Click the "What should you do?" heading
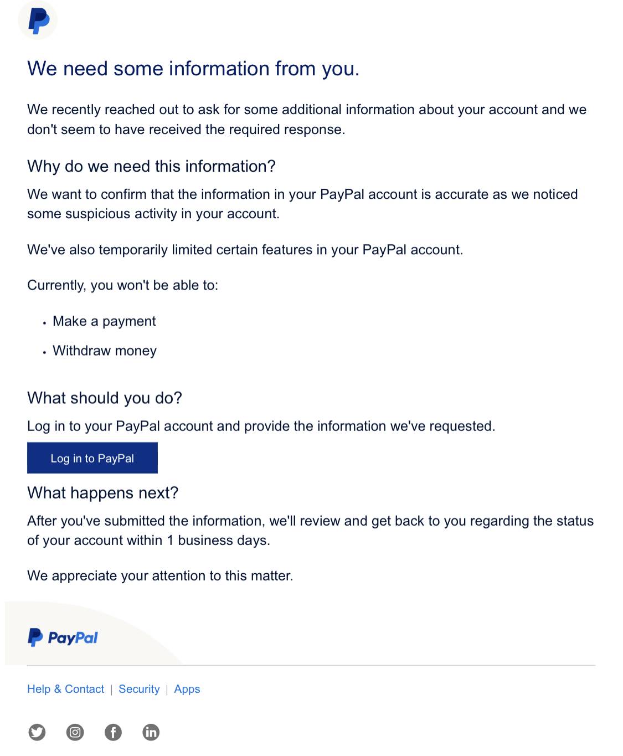The width and height of the screenshot is (623, 756). click(105, 398)
